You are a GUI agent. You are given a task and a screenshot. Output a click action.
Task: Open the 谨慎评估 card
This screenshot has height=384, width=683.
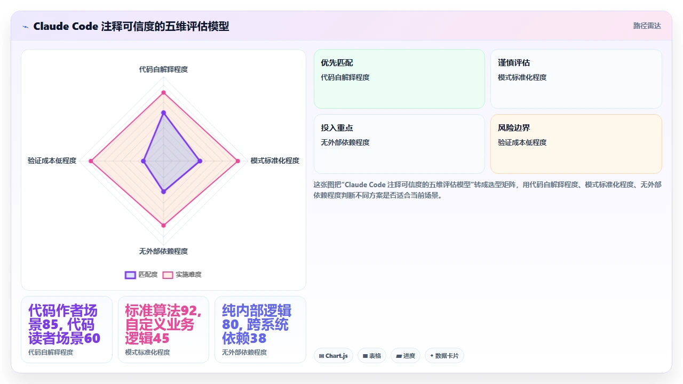[x=576, y=79]
